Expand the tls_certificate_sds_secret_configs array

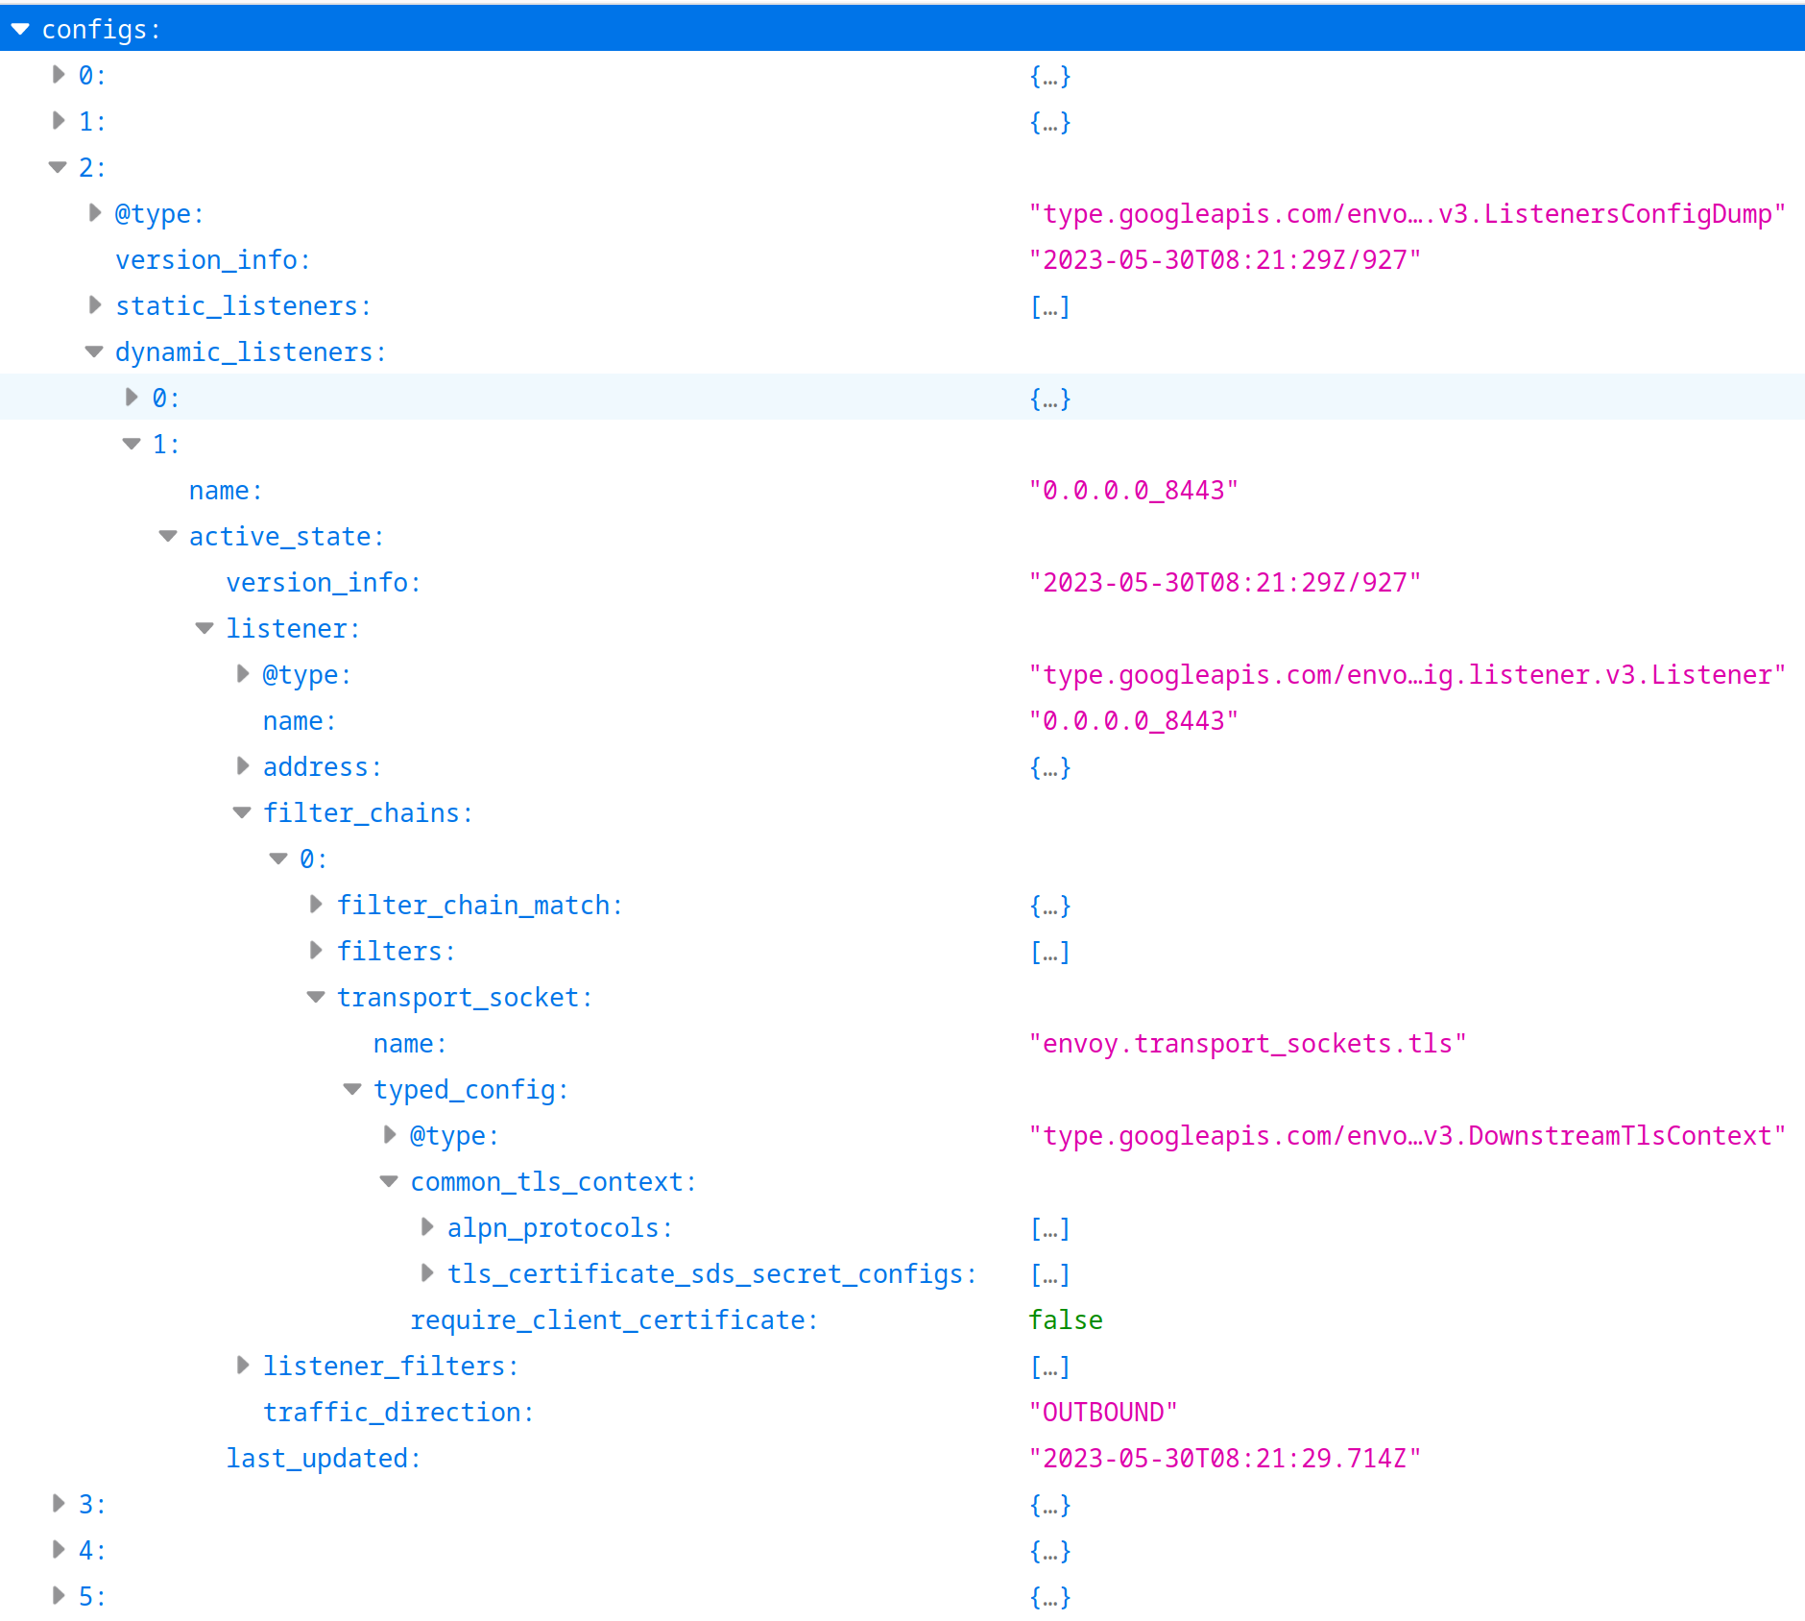(x=425, y=1272)
